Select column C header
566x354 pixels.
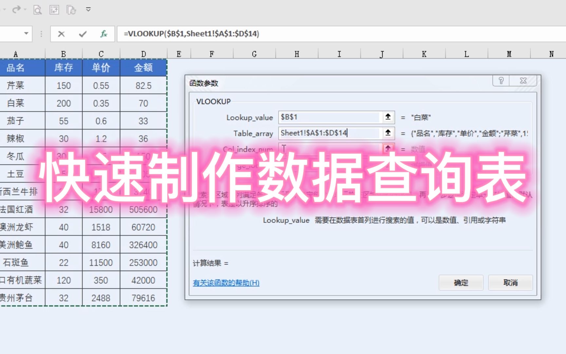coord(101,54)
